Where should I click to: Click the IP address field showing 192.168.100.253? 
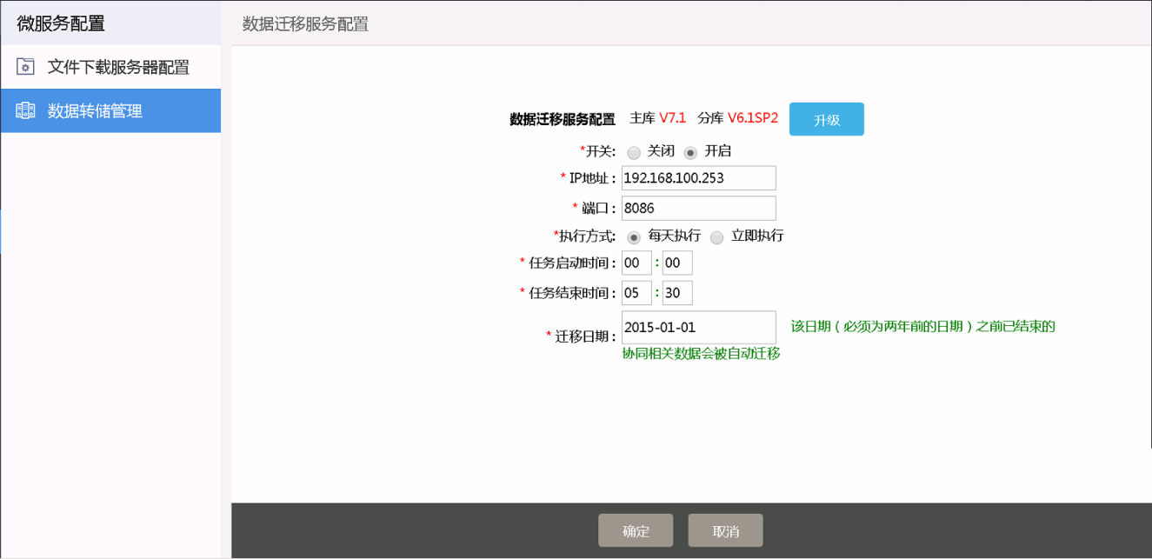[697, 177]
